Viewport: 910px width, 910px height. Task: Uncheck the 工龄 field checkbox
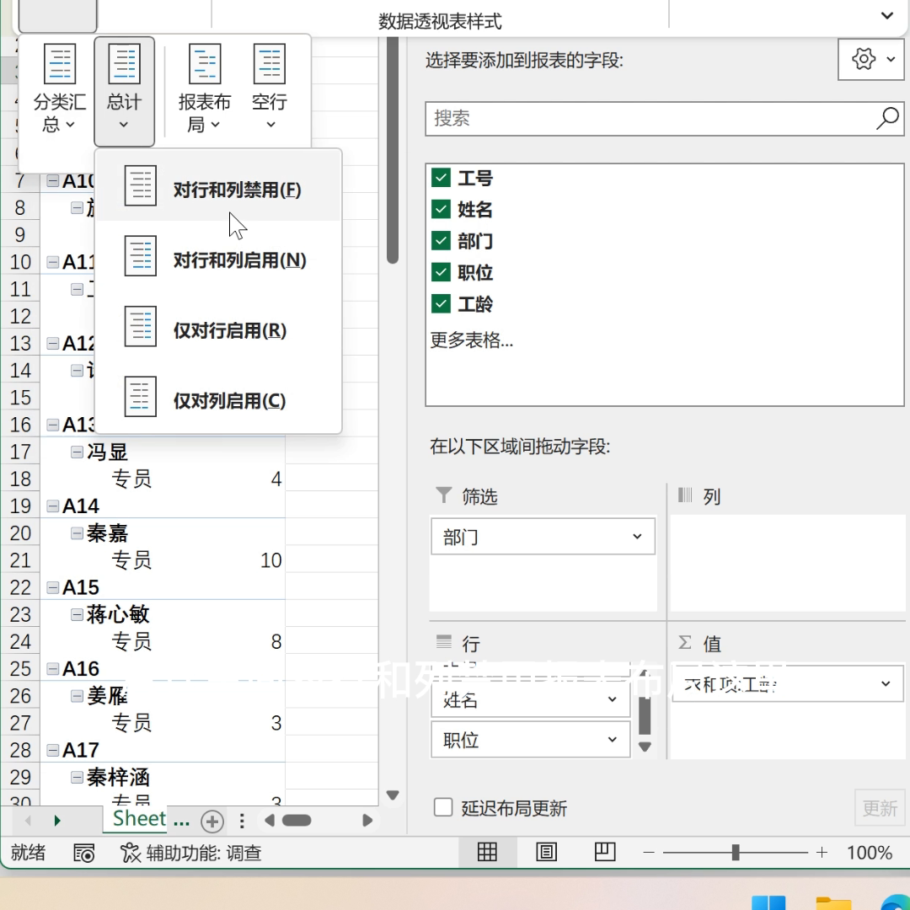[x=441, y=303]
